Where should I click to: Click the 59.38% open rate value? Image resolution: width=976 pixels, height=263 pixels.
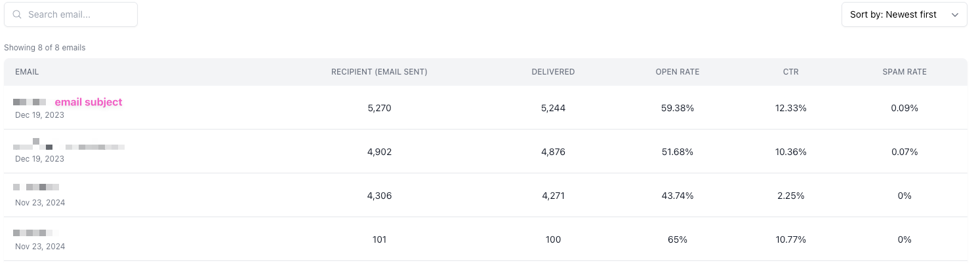point(677,108)
